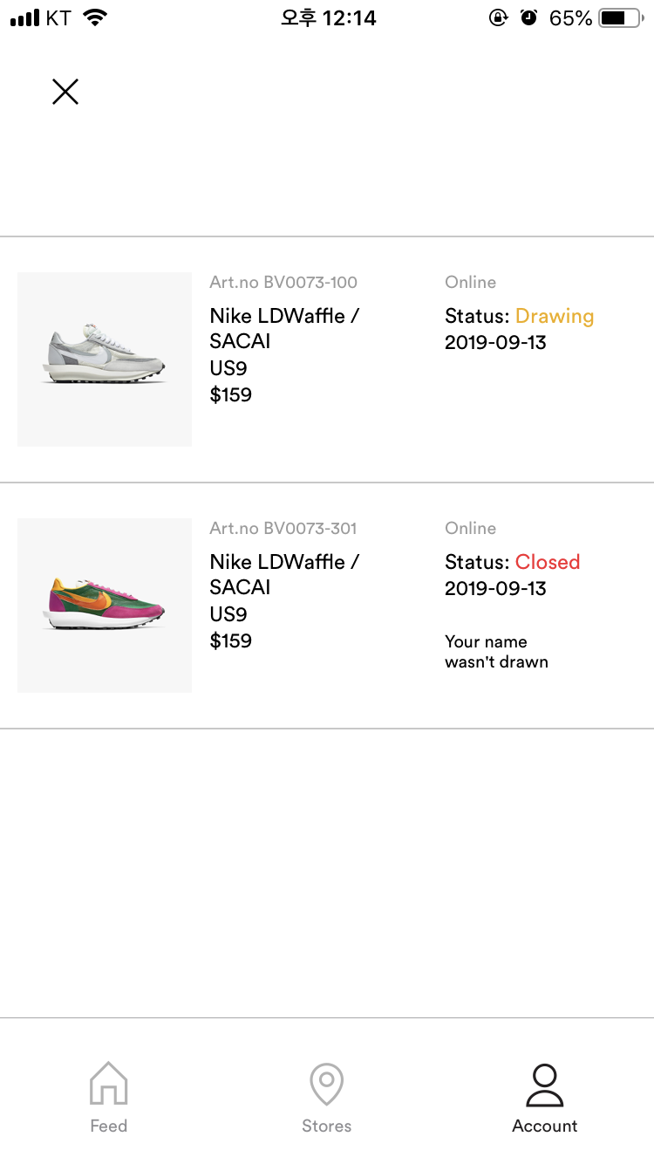Tap the alarm clock status icon
Image resolution: width=654 pixels, height=1164 pixels.
coord(528,17)
